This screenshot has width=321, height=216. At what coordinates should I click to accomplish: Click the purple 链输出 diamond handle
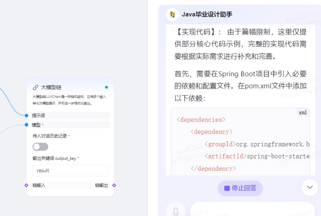pos(114,185)
